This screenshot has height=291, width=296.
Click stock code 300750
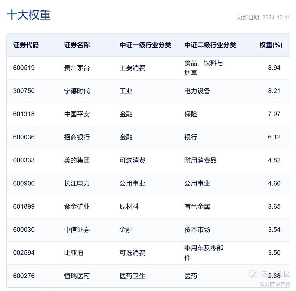pyautogui.click(x=24, y=91)
